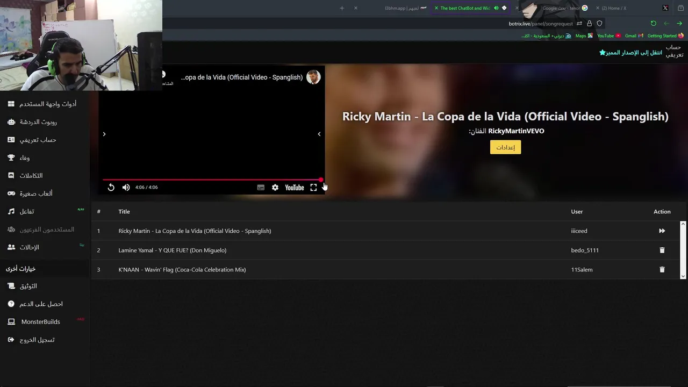688x387 pixels.
Task: Click Ricky Martin channel avatar in video
Action: tap(313, 77)
